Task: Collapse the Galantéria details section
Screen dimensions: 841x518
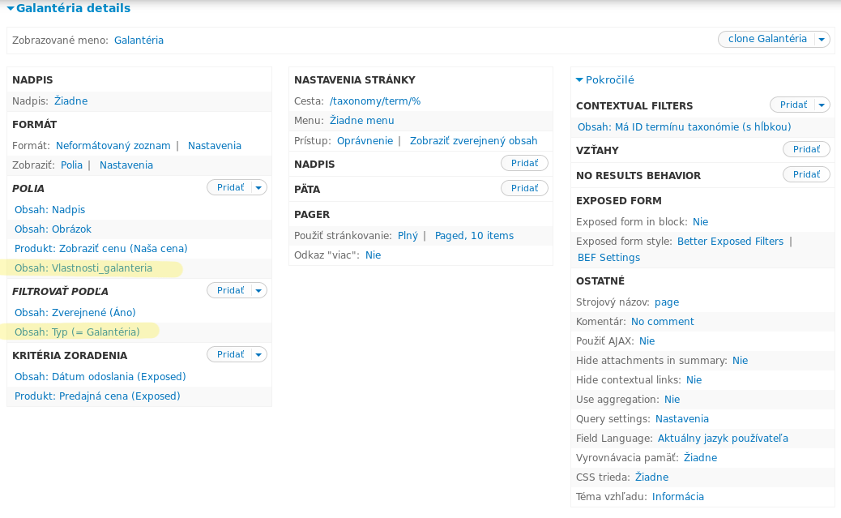Action: click(69, 8)
